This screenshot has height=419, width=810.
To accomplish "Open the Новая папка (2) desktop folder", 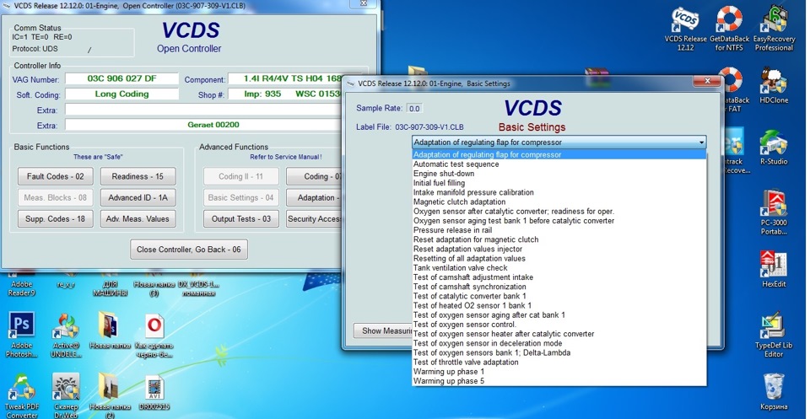I will (109, 396).
